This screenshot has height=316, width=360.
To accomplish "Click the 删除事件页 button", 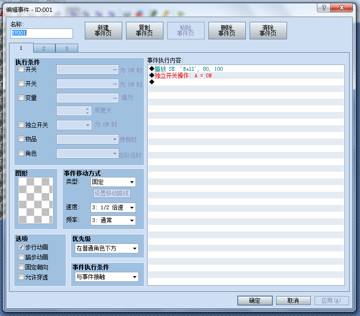I will (227, 30).
